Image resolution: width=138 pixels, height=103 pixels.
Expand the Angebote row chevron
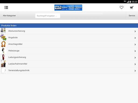(x=135, y=38)
